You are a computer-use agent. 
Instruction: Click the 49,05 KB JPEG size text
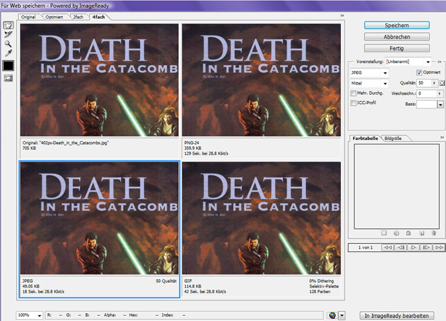[x=31, y=286]
